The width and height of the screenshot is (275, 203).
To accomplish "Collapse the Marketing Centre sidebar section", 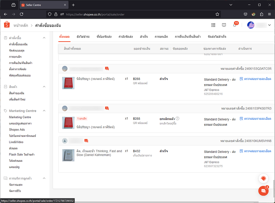I will pyautogui.click(x=44, y=111).
